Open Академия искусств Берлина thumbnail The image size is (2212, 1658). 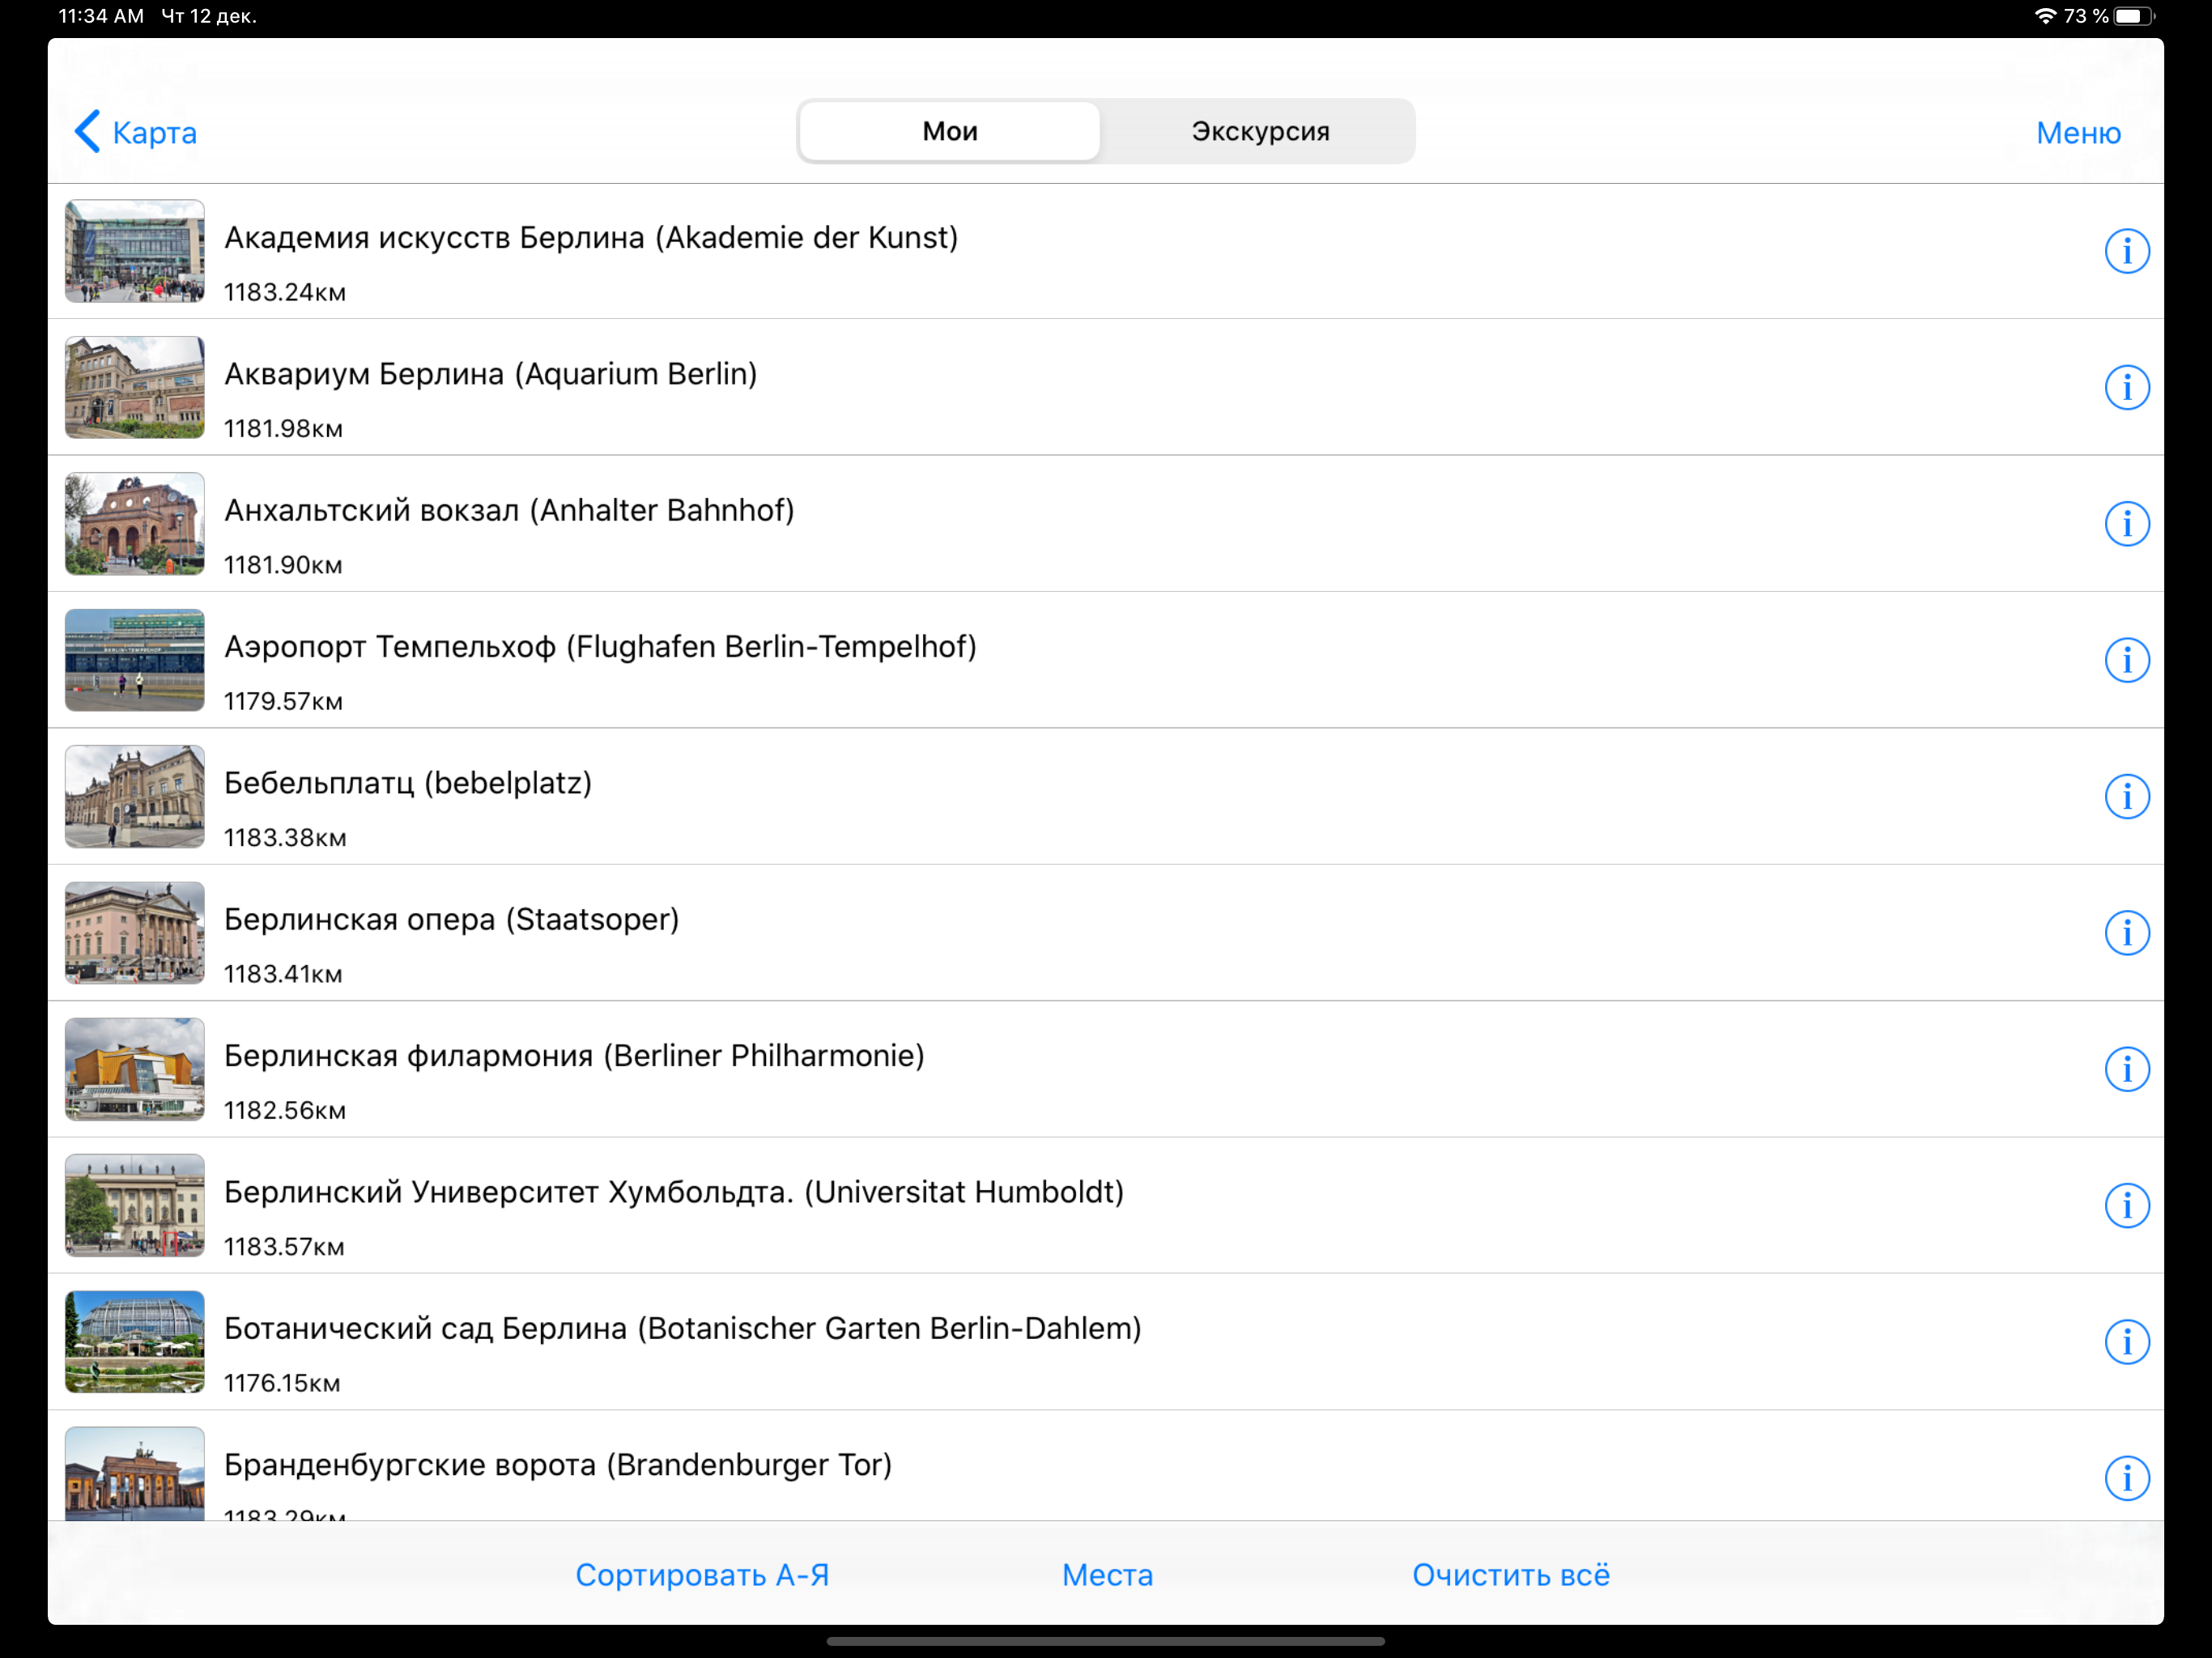pos(135,251)
